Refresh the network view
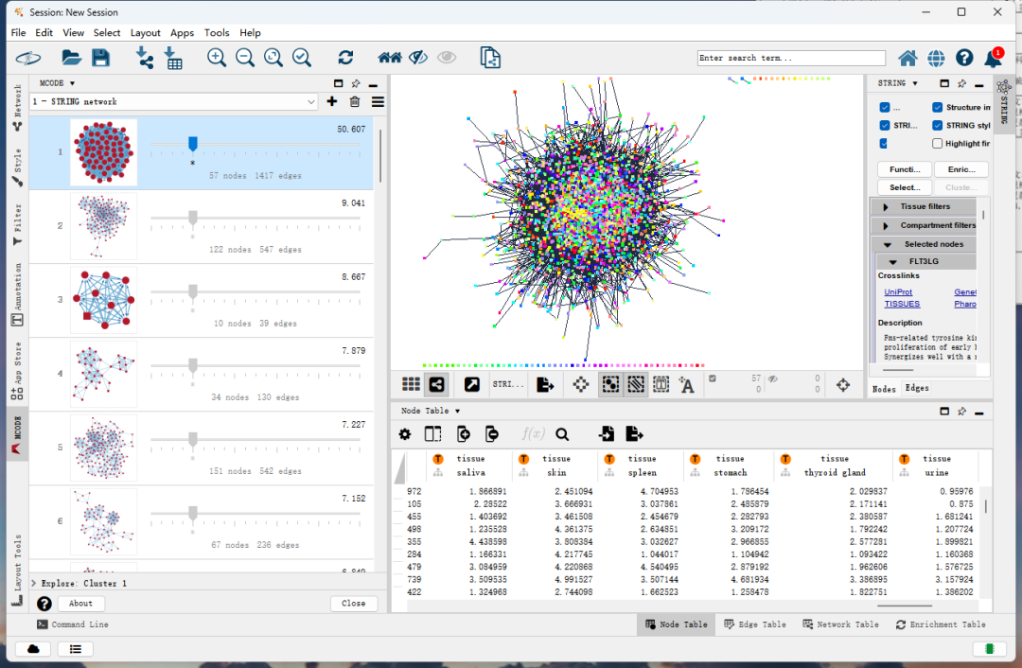Viewport: 1022px width, 668px height. (x=345, y=58)
